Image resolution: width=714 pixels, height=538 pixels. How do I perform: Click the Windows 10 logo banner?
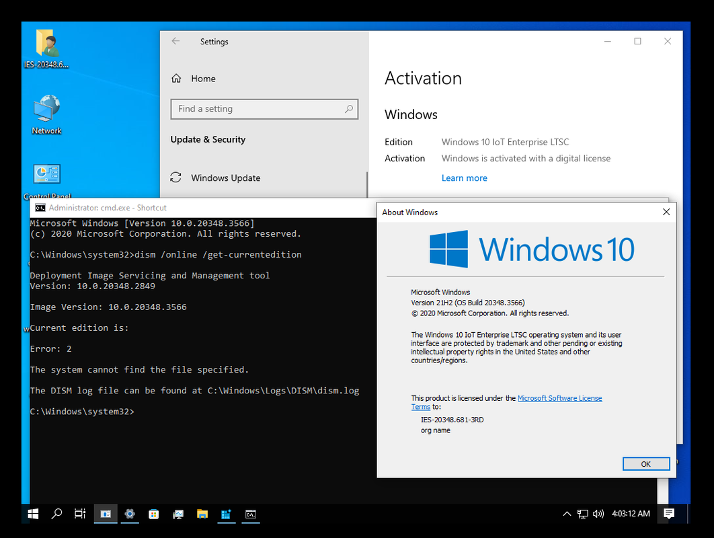531,249
